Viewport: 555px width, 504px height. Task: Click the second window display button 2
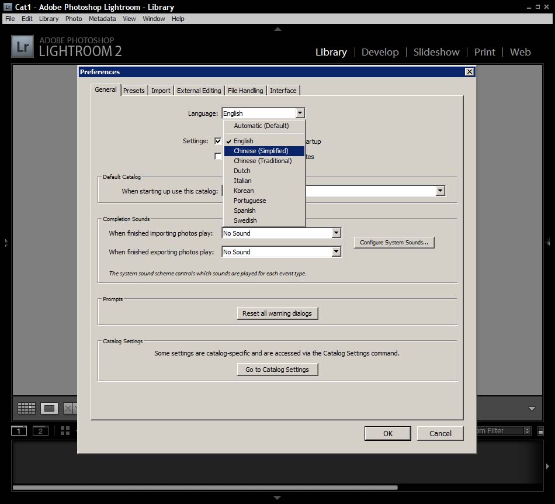click(40, 431)
